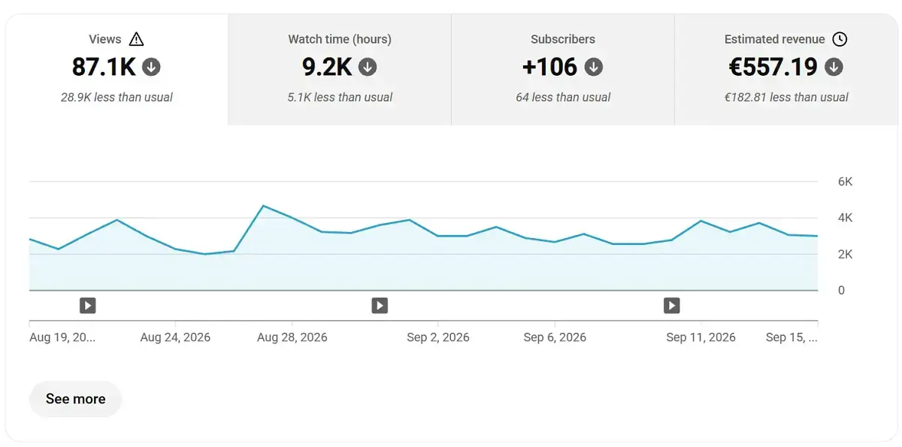Click the Aug 24, 2026 axis label

pyautogui.click(x=175, y=337)
